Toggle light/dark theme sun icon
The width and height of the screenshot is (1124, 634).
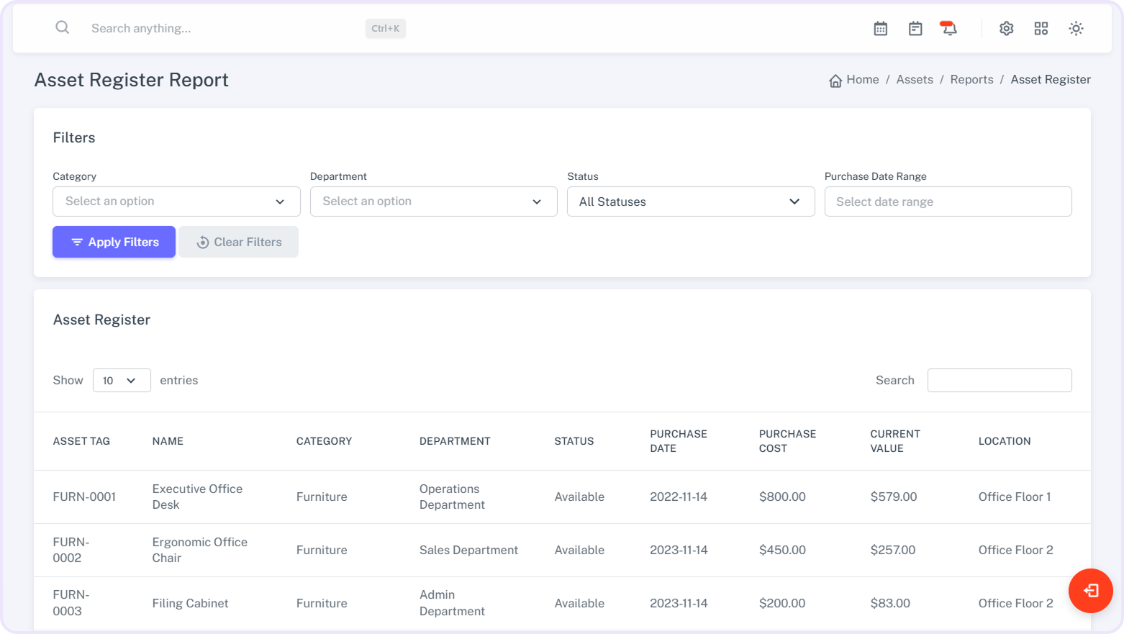click(1075, 29)
